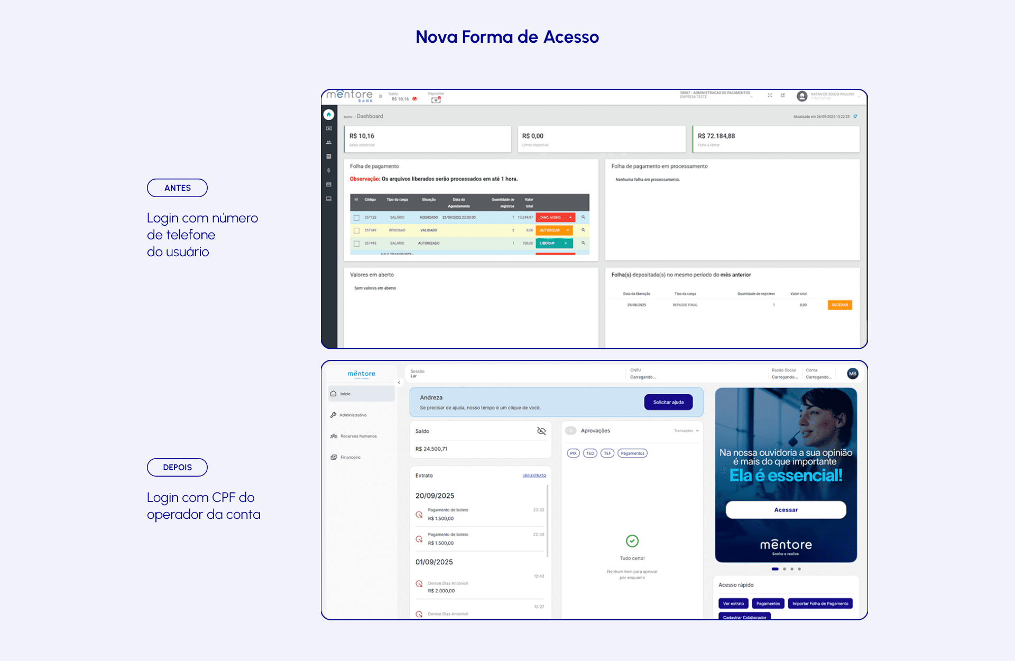Toggle the select-all checkbox in payroll table header

[356, 200]
